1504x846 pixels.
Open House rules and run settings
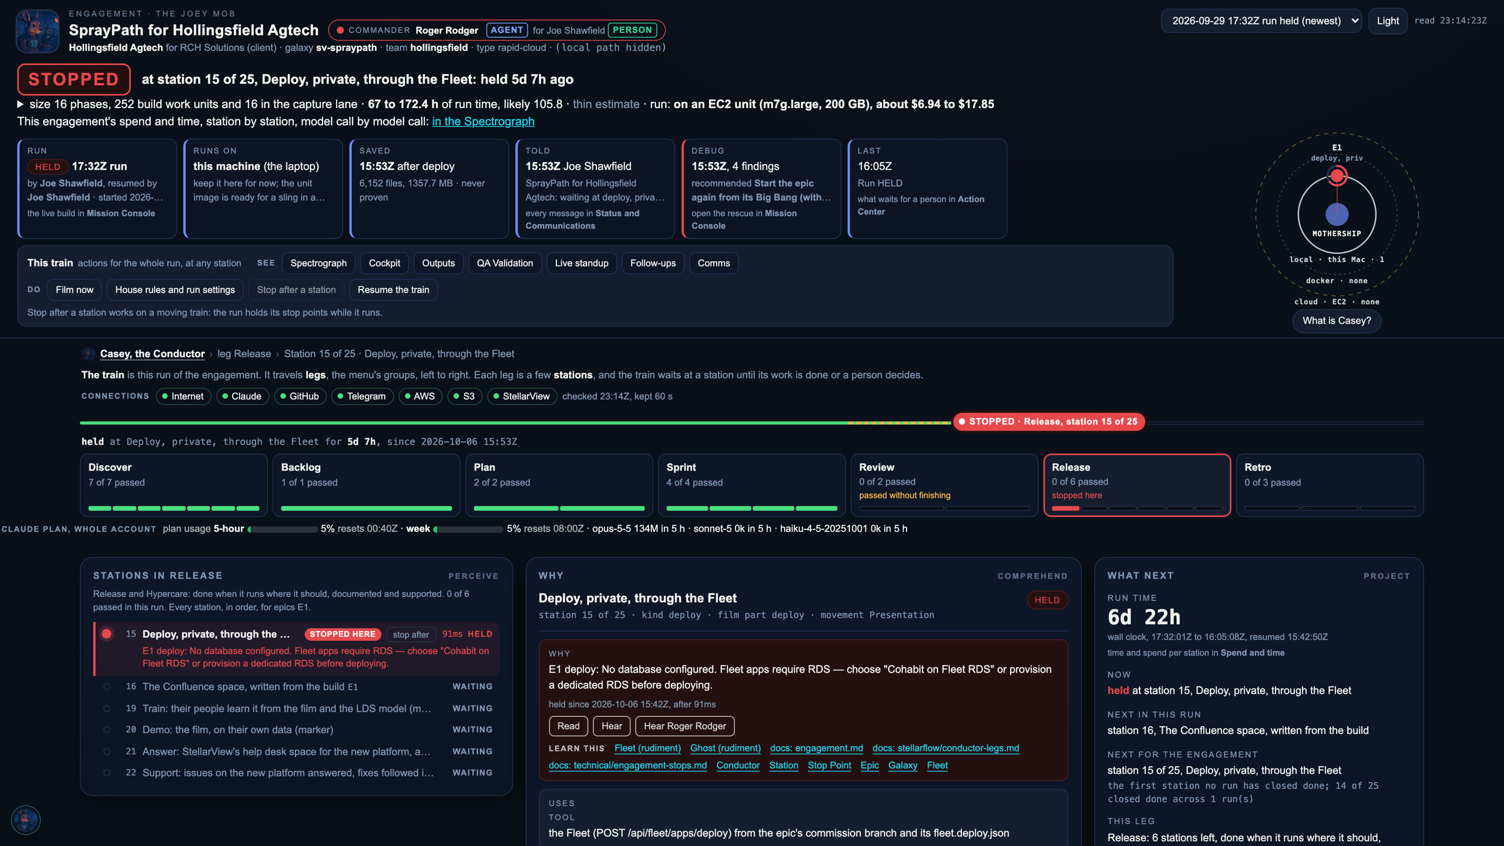tap(175, 290)
